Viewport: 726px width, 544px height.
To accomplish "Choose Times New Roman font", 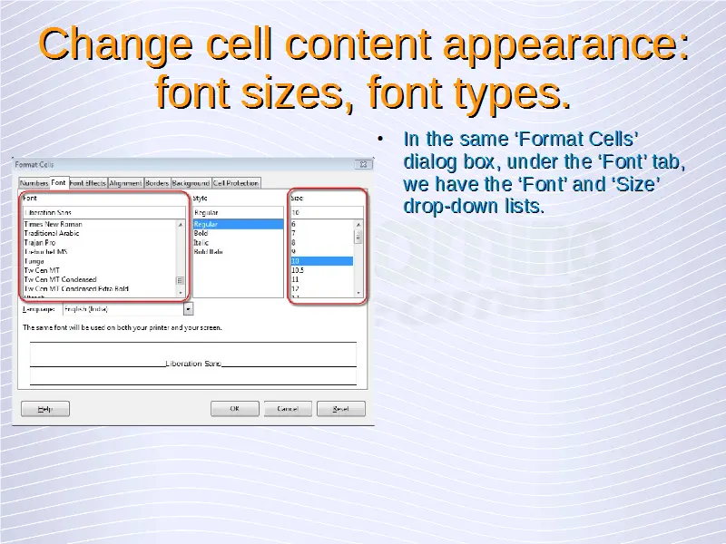I will [x=53, y=224].
